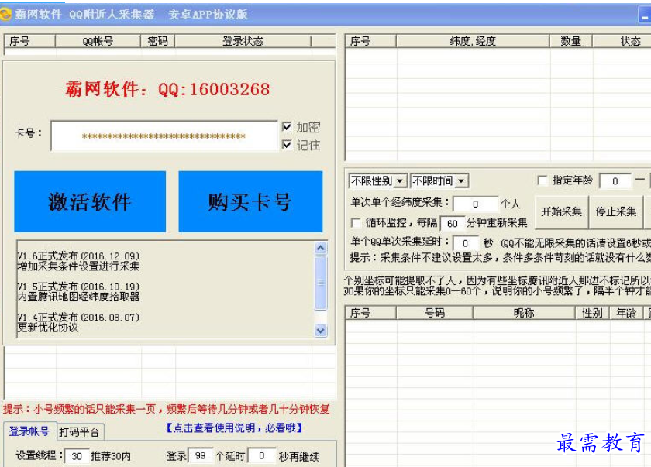Click the changelog scrollbar down arrow
651x467 pixels.
[321, 331]
